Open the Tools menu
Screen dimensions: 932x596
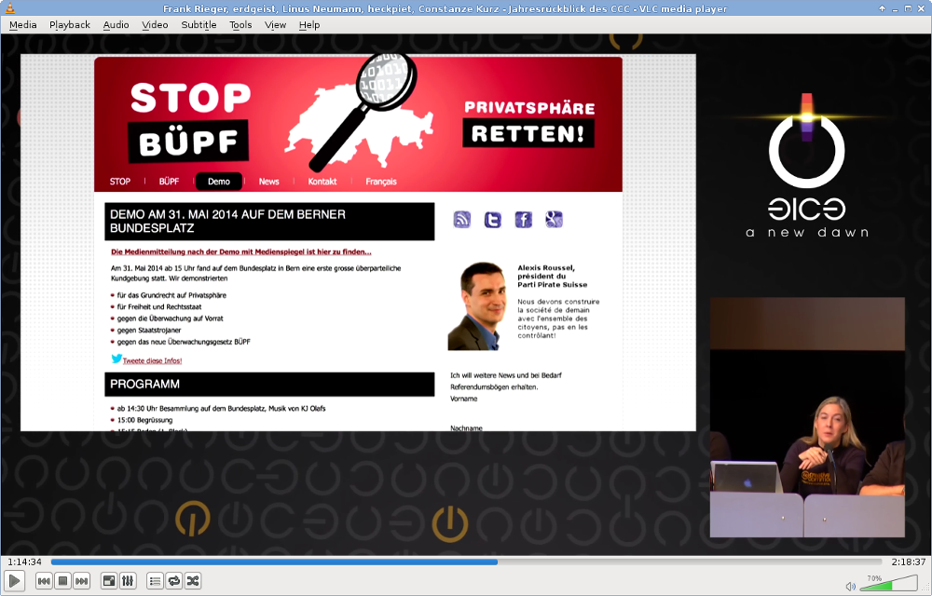[240, 25]
